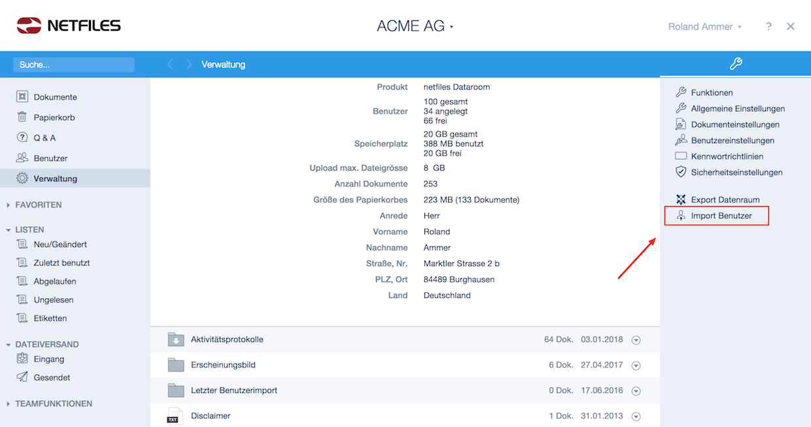Open Kennwortrichtlinien settings

pos(727,156)
